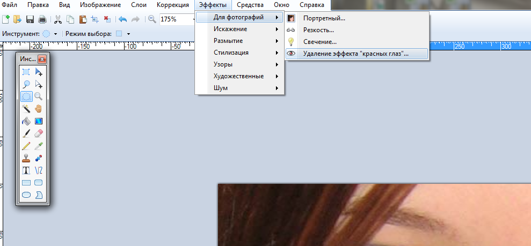The height and width of the screenshot is (246, 531).
Task: Select the Ellipse Select tool
Action: point(26,96)
